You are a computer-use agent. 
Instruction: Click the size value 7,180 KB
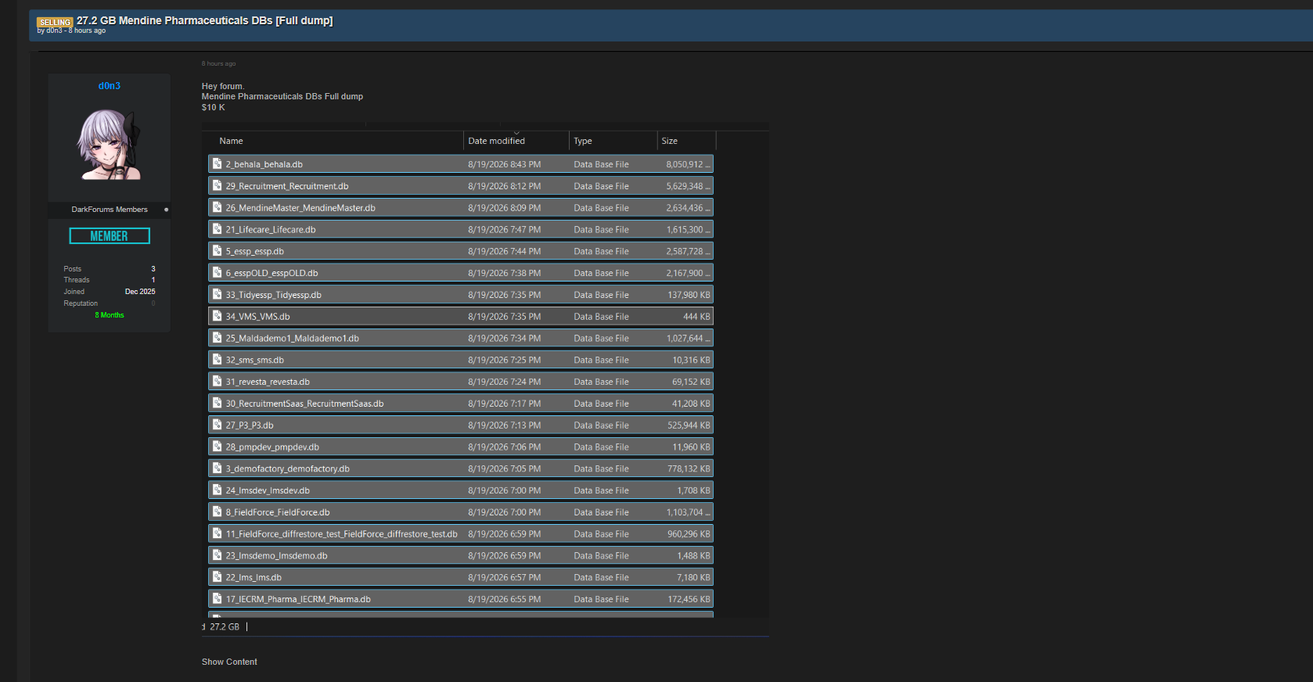coord(694,577)
